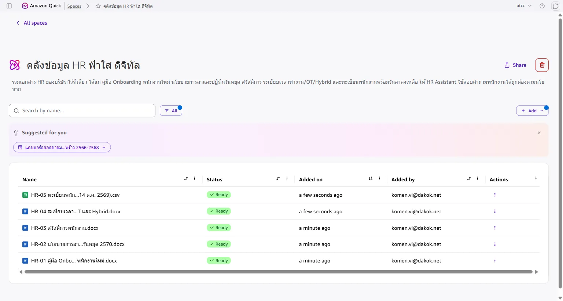563x301 pixels.
Task: Open the help question mark icon
Action: 542,6
